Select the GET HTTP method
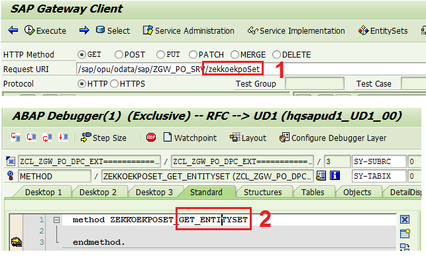 coord(81,54)
